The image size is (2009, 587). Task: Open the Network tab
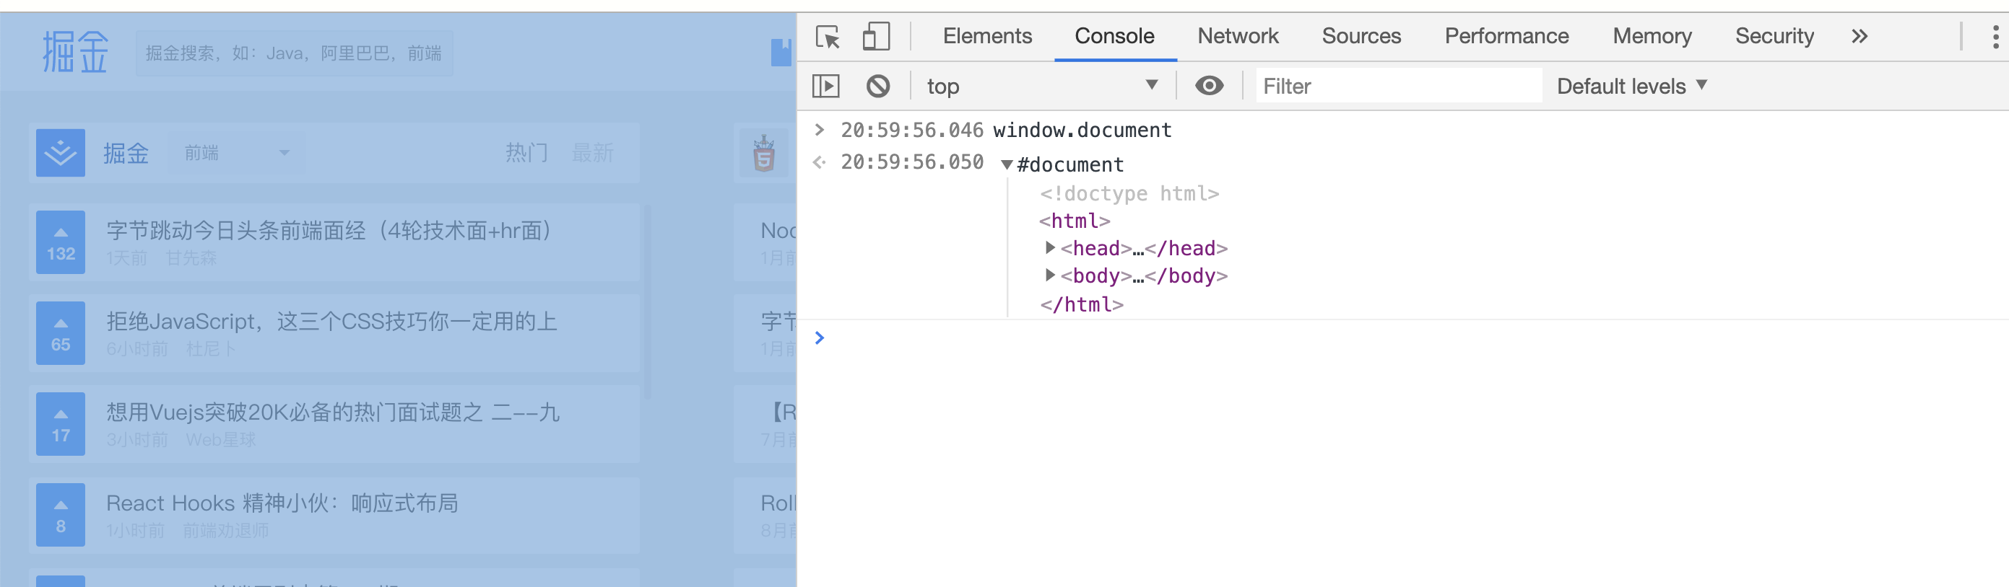click(1238, 36)
